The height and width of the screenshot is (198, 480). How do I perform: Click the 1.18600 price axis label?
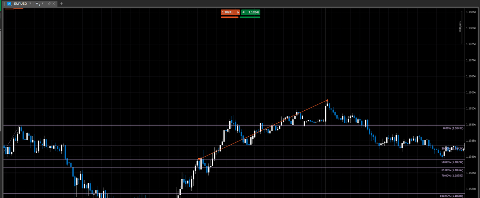pos(471,92)
